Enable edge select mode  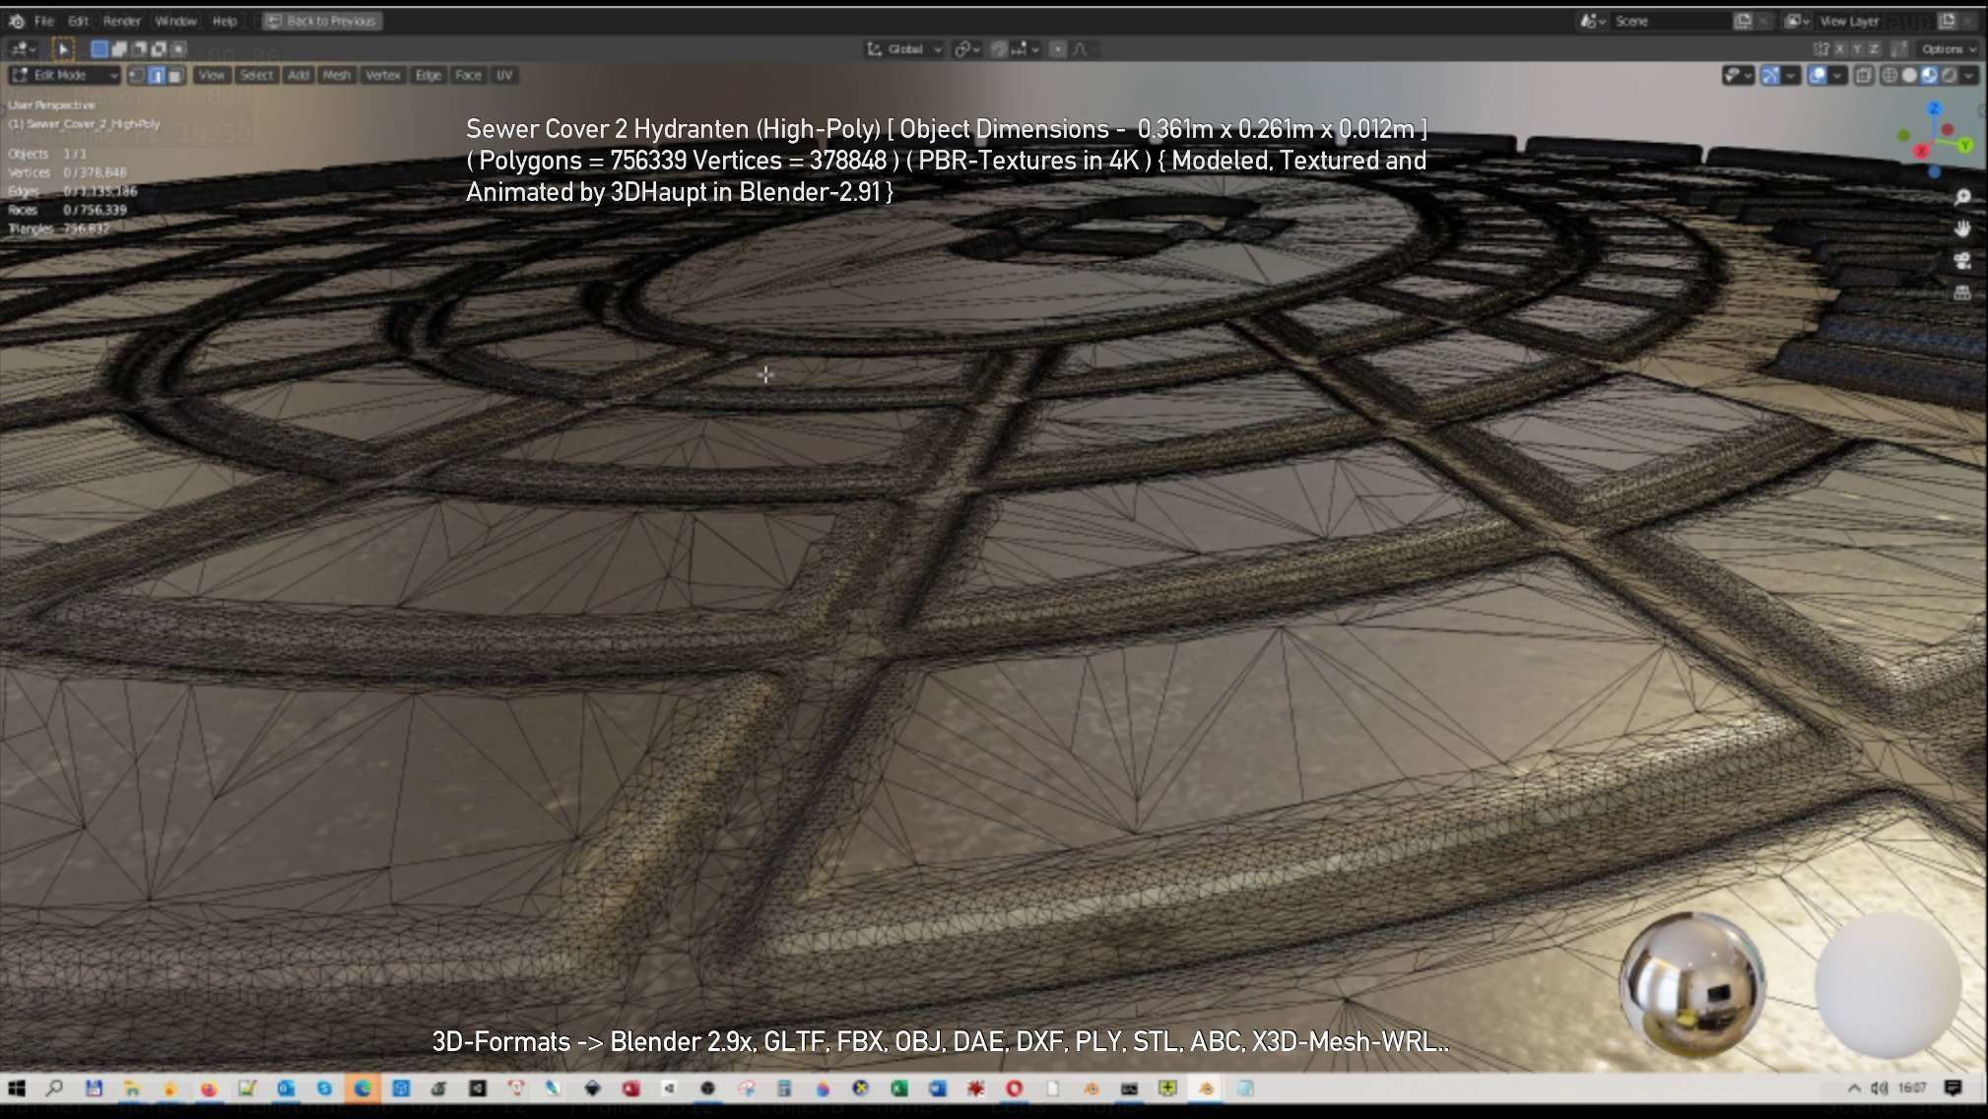pos(157,75)
